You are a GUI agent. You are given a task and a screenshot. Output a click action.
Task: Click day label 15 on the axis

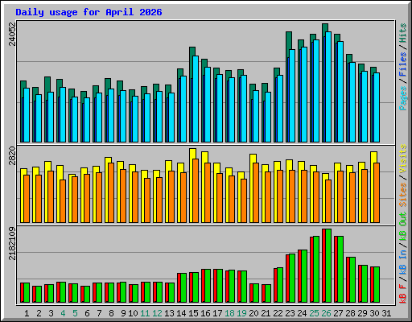tap(193, 313)
